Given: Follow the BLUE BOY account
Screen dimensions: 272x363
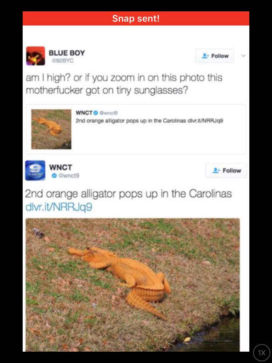Looking at the screenshot, I should [215, 56].
